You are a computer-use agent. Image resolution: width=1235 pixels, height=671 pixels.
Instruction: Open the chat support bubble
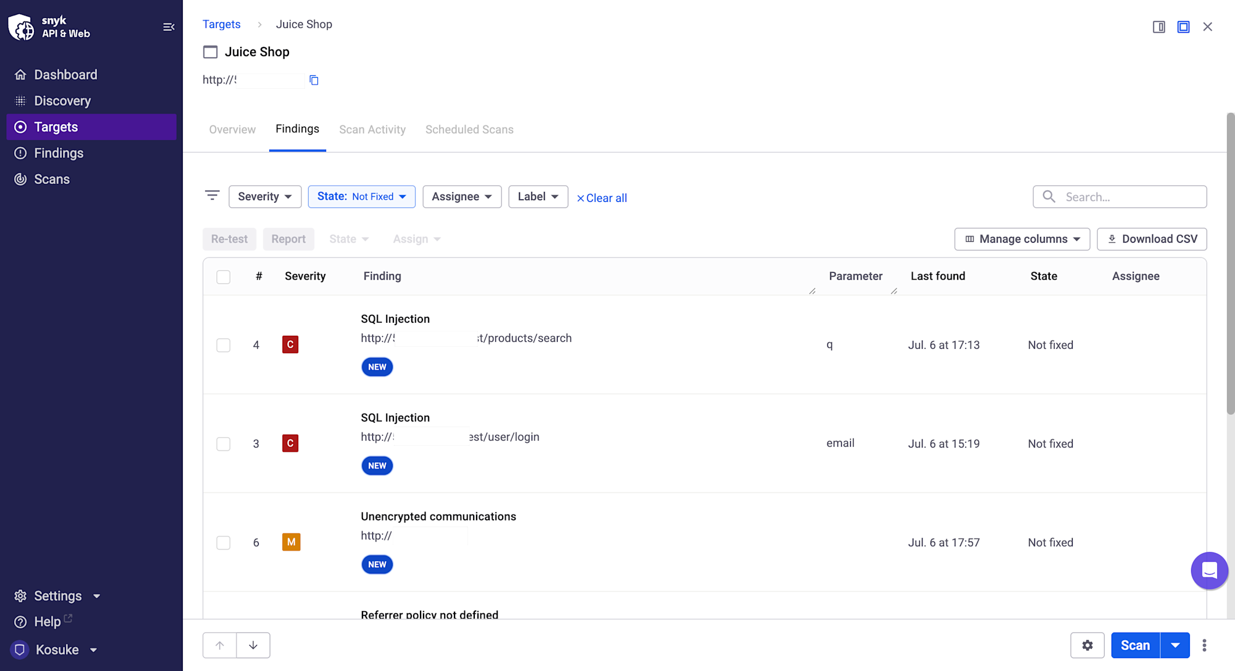coord(1209,570)
